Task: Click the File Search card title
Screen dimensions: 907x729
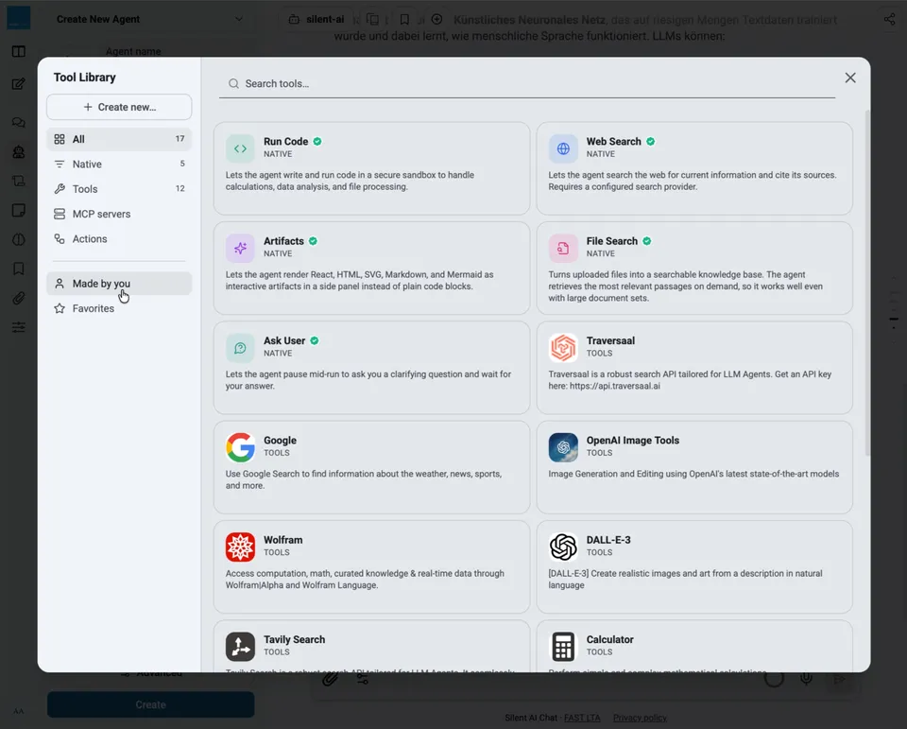Action: coord(612,241)
